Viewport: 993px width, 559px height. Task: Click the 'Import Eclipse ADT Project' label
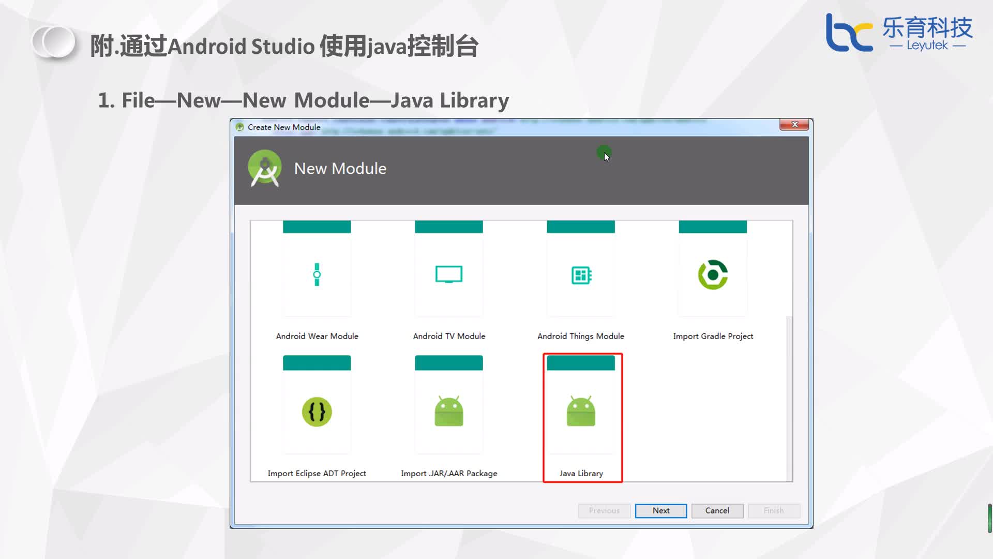click(x=317, y=474)
